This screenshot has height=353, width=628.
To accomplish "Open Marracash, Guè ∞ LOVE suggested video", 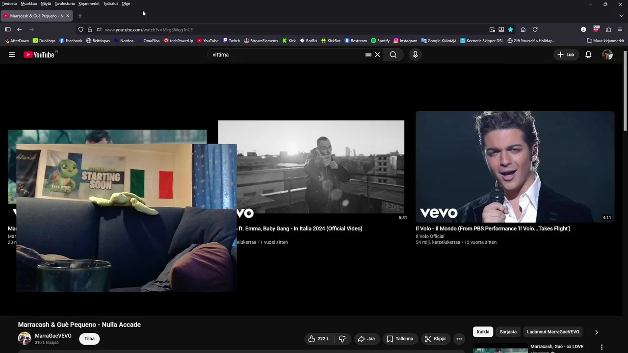I will coord(557,347).
